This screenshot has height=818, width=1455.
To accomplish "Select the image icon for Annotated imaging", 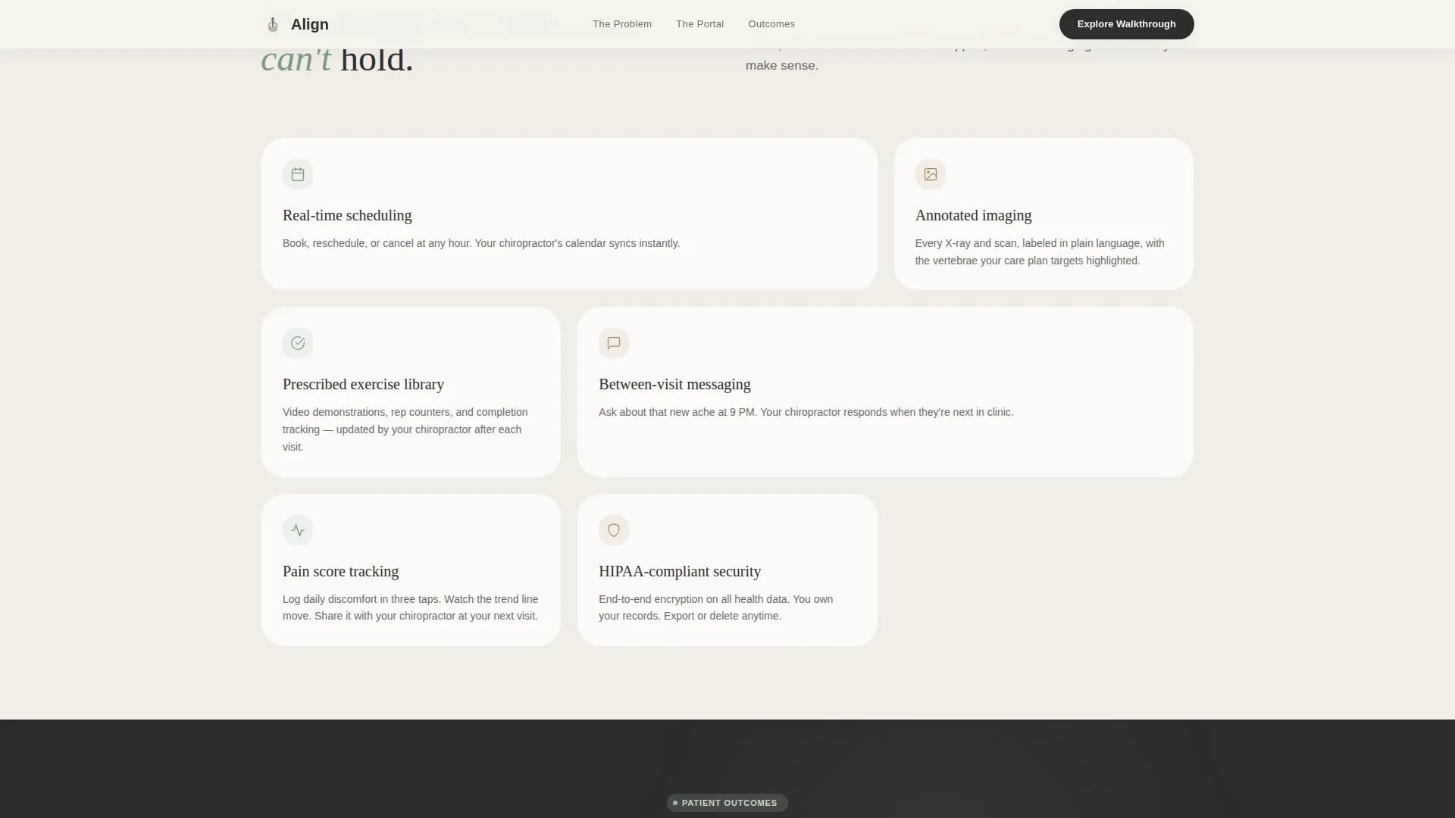I will coord(930,174).
